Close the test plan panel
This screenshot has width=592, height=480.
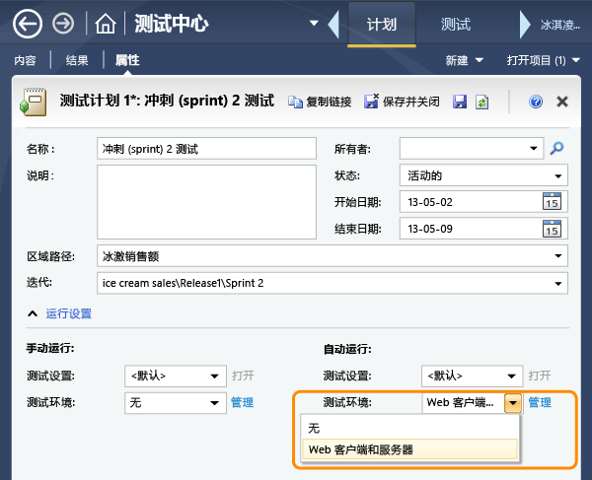point(562,102)
